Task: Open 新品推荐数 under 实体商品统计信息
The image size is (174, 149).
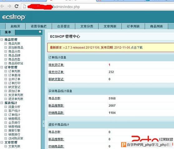Action: 56,106
